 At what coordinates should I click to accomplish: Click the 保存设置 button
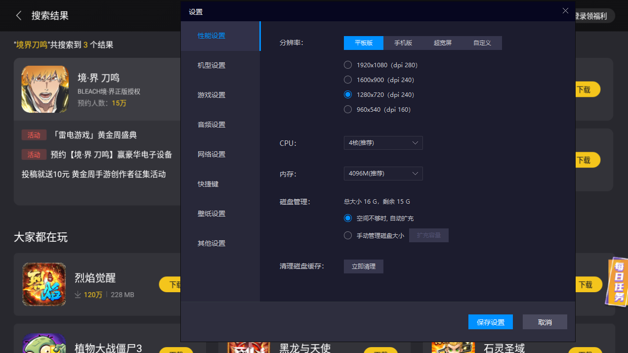[x=491, y=322]
